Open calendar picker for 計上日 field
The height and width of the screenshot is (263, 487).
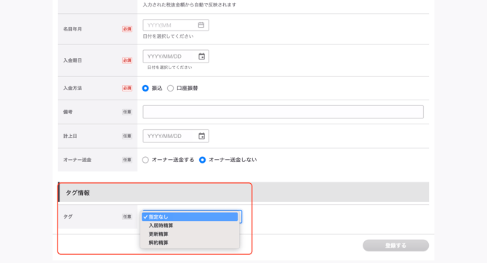201,136
